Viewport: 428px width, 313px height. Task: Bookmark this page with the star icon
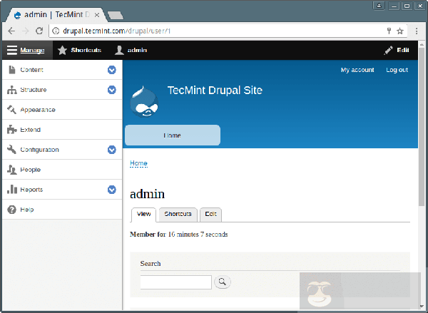click(x=400, y=31)
